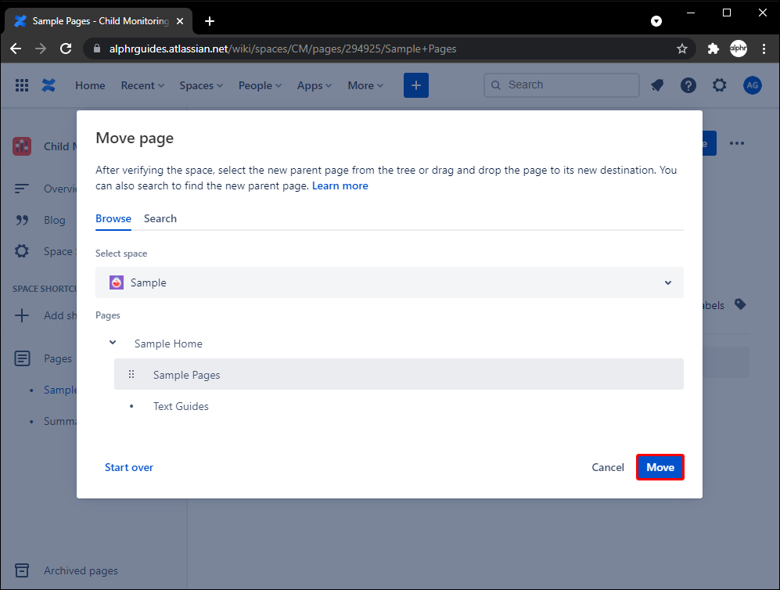Switch to the Search tab
This screenshot has width=780, height=590.
click(x=160, y=218)
